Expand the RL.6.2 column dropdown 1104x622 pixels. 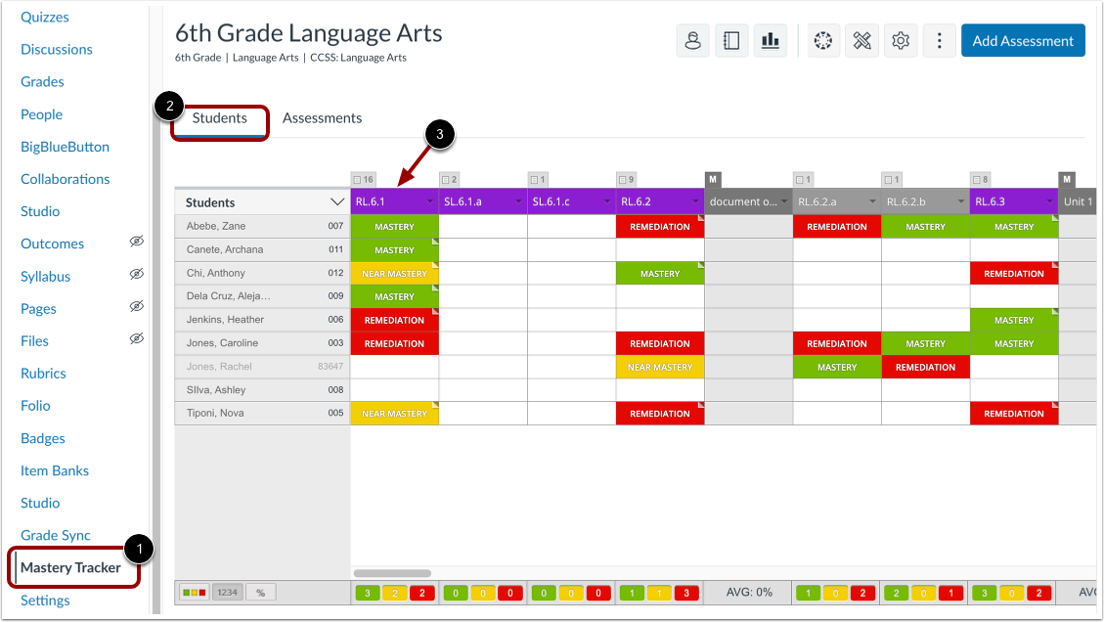pos(696,202)
